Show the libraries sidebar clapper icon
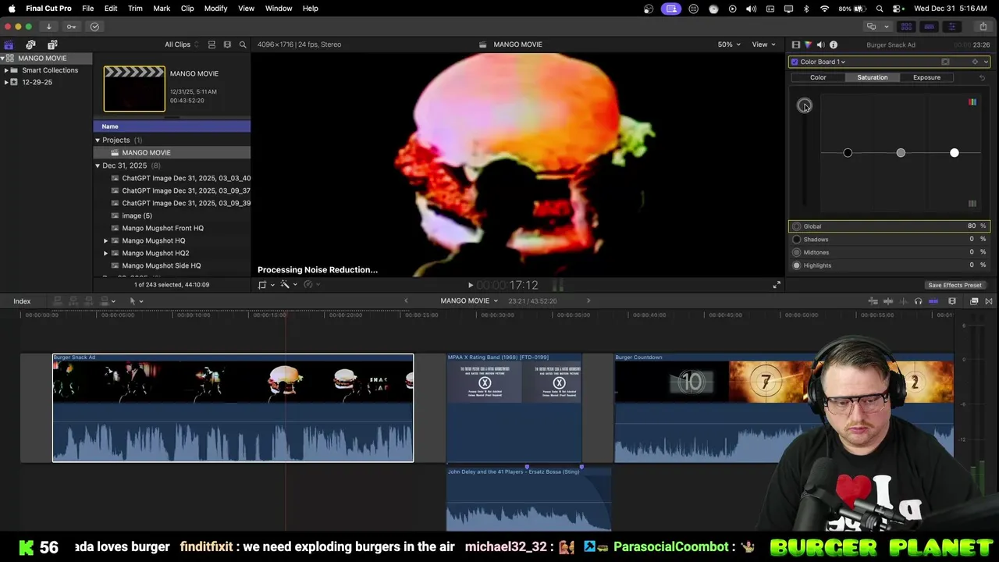This screenshot has width=999, height=562. coord(9,44)
